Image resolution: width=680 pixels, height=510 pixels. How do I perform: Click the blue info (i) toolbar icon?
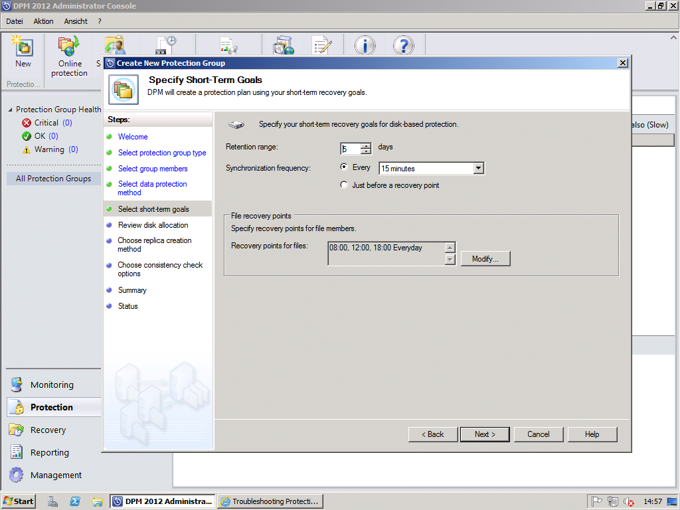(x=365, y=45)
